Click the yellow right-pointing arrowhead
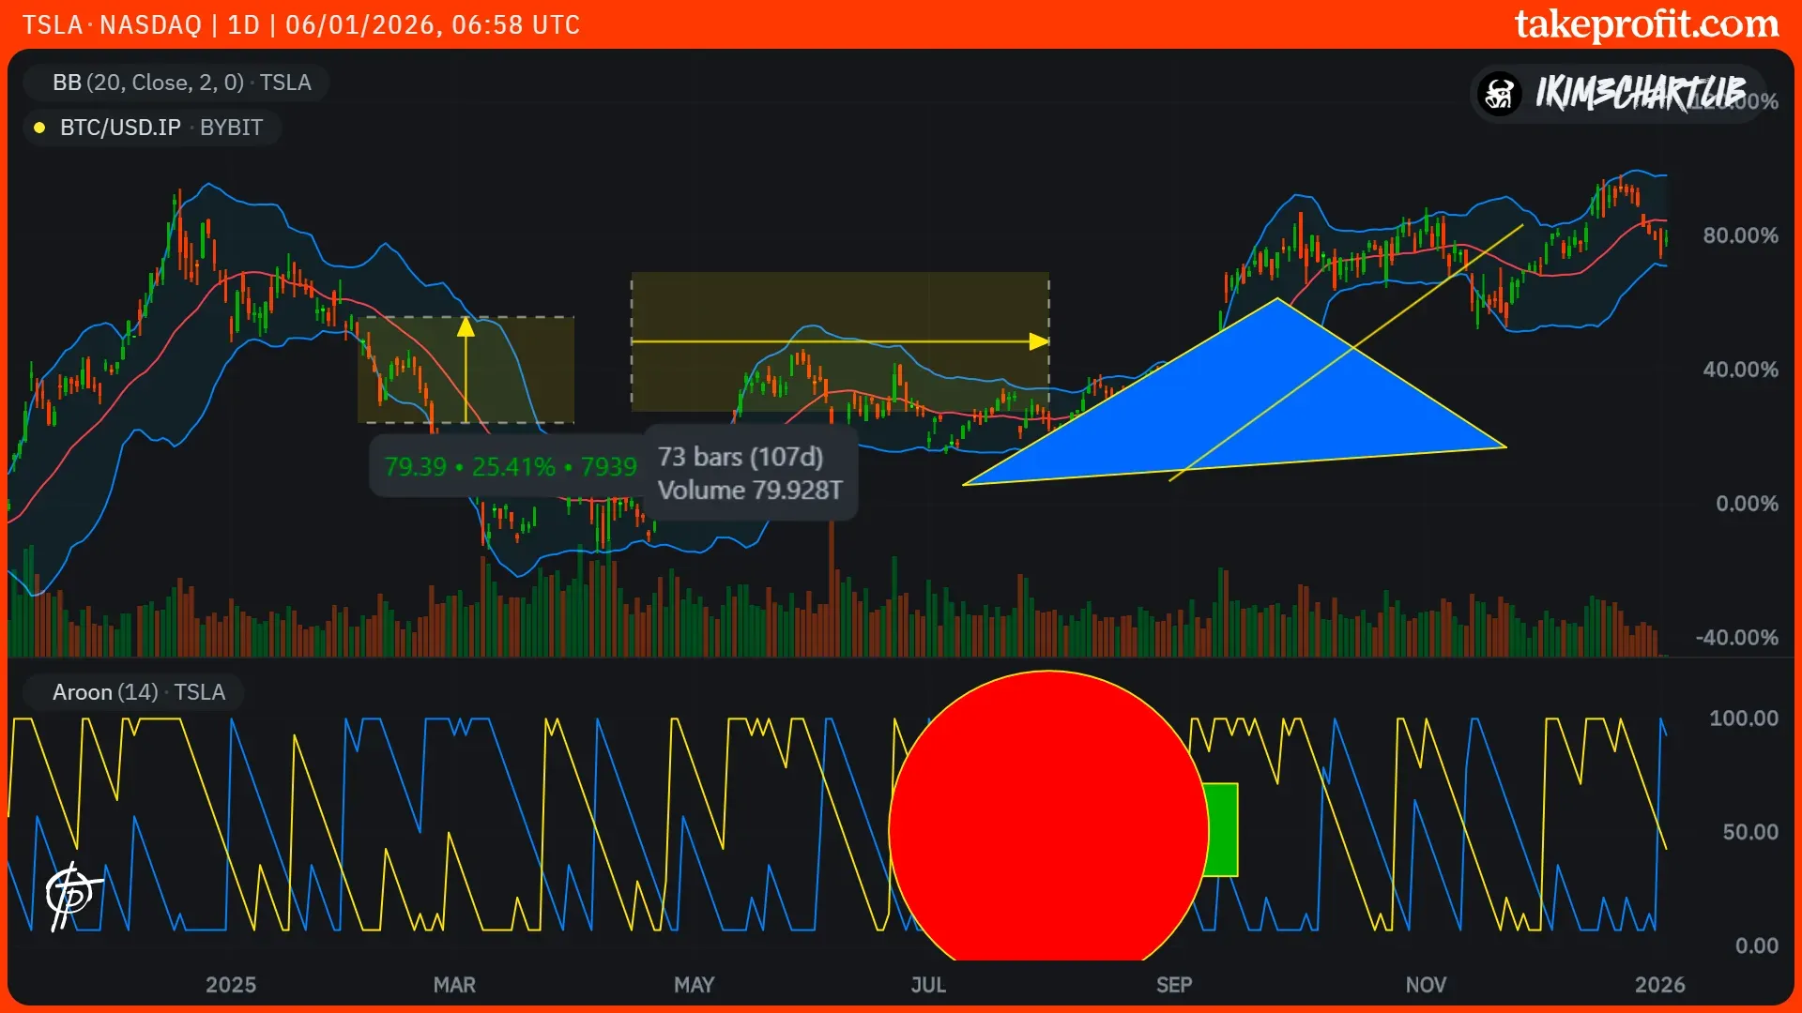This screenshot has width=1802, height=1013. (1038, 341)
